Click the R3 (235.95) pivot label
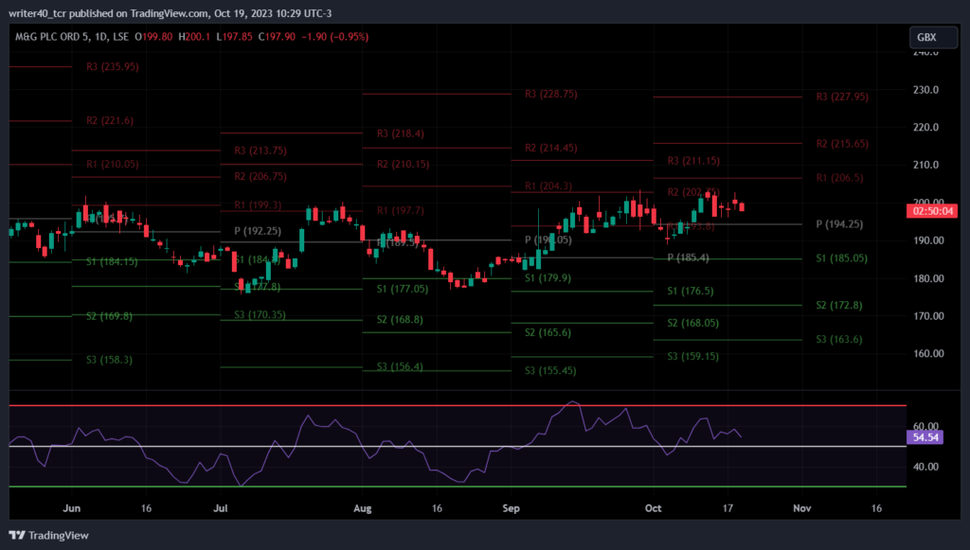Image resolution: width=970 pixels, height=550 pixels. pyautogui.click(x=113, y=67)
